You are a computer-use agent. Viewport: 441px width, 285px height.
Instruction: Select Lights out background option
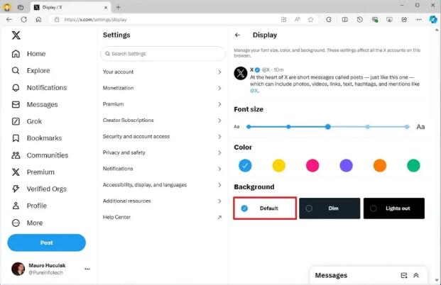point(394,208)
